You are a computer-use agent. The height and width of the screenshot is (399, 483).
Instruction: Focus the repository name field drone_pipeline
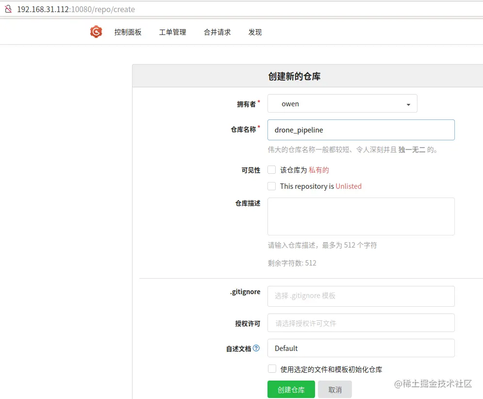tap(361, 130)
